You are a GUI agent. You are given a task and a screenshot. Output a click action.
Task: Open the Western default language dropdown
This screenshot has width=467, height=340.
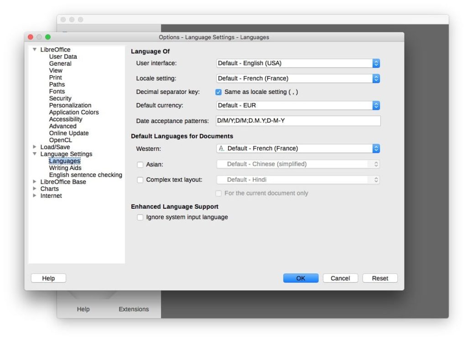pyautogui.click(x=298, y=148)
